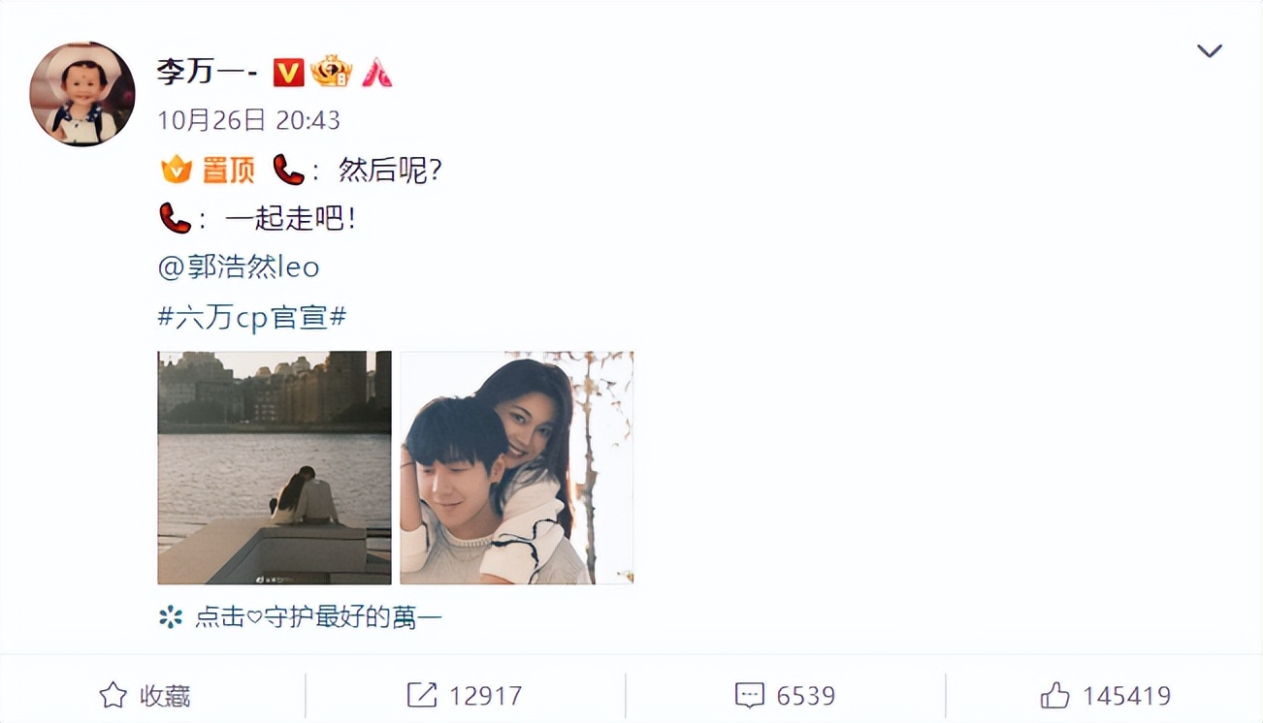Click the red phone emoji before 然后呢
The image size is (1263, 723).
coord(288,170)
